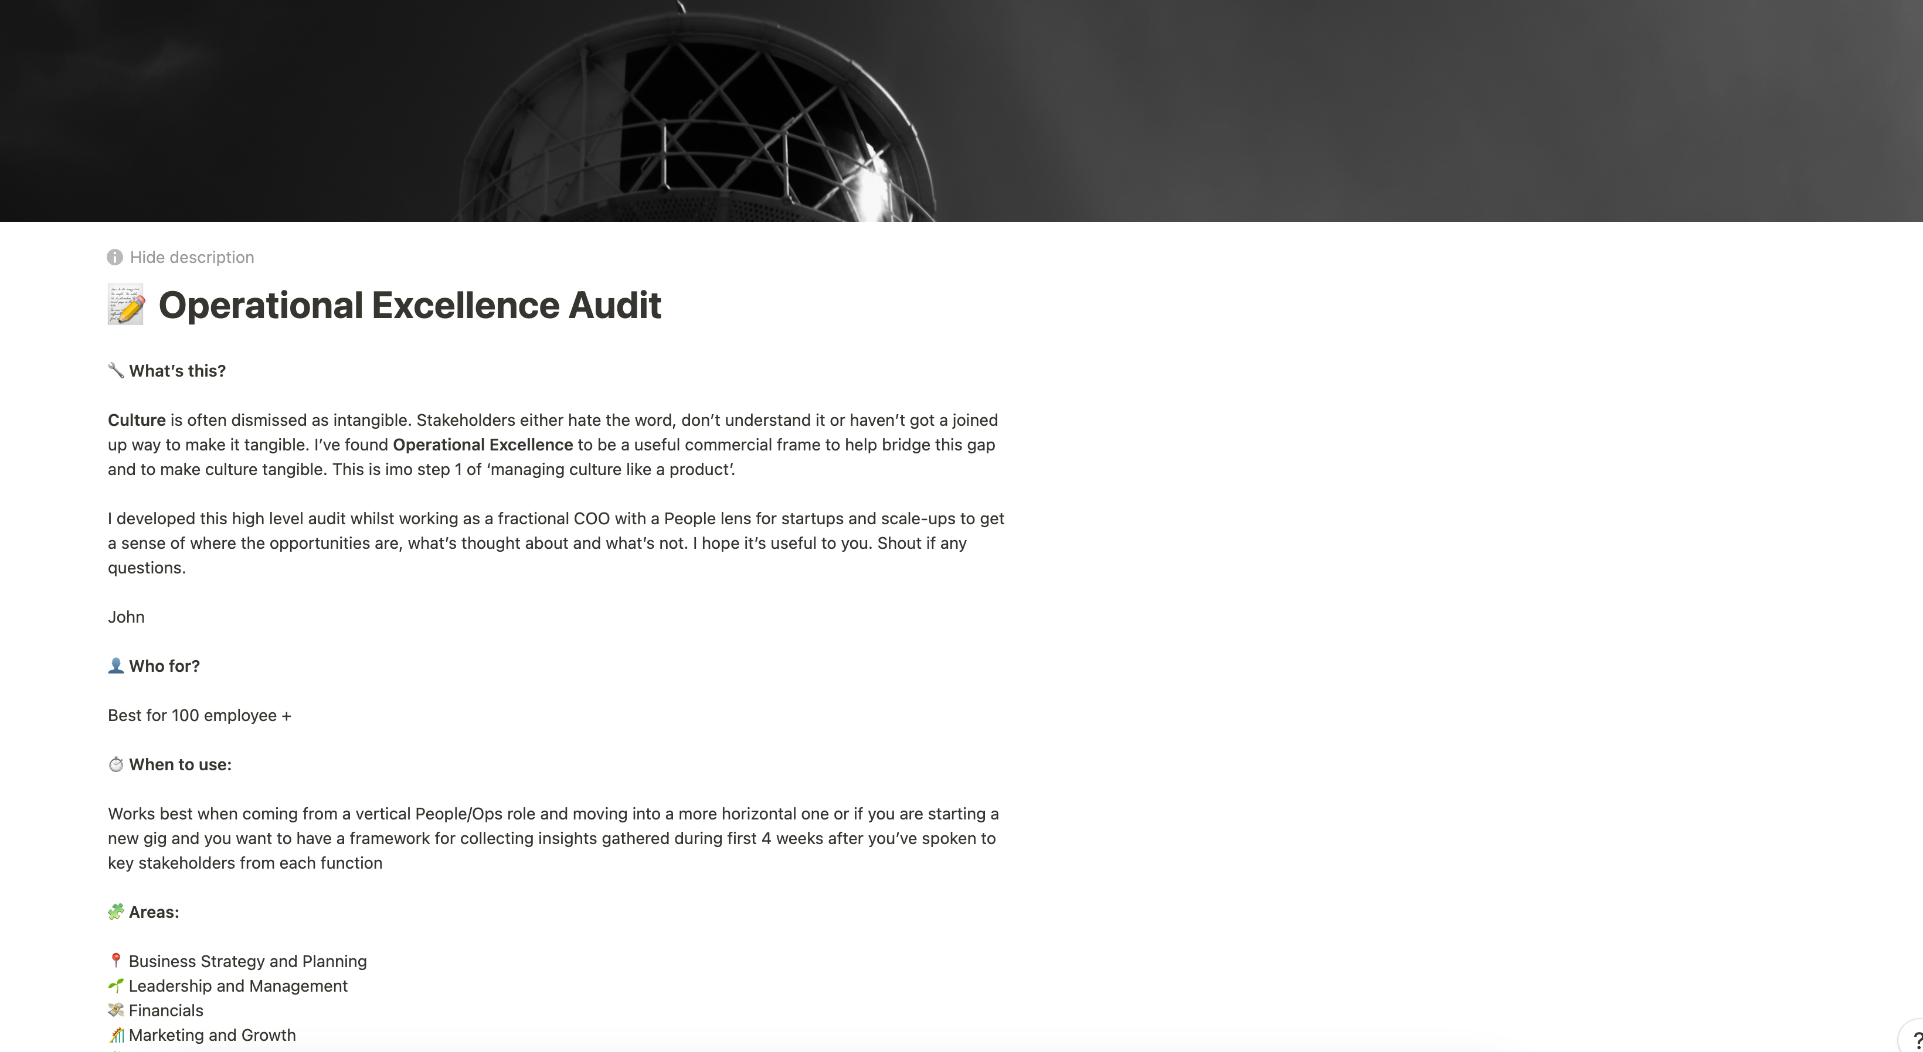Click the line reading Best for 100 employee +

click(x=199, y=715)
